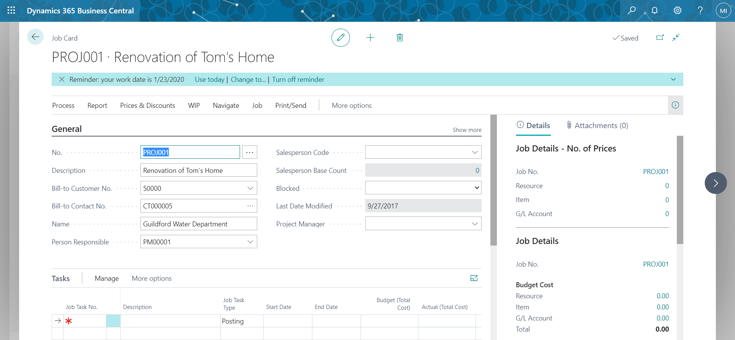The width and height of the screenshot is (735, 340).
Task: Click the Description input field
Action: (x=199, y=170)
